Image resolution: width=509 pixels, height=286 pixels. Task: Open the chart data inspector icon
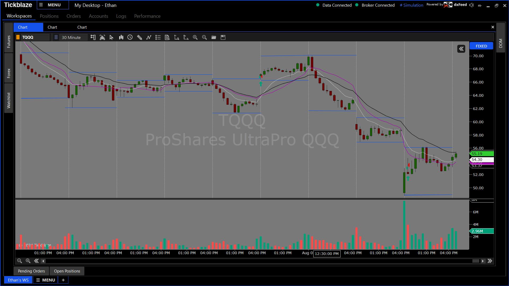(167, 37)
